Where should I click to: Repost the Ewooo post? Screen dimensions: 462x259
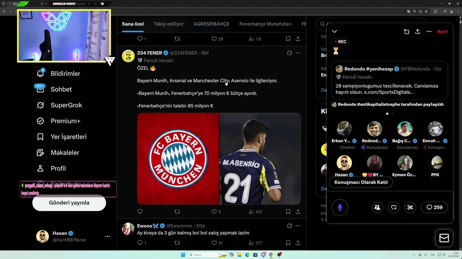177,243
